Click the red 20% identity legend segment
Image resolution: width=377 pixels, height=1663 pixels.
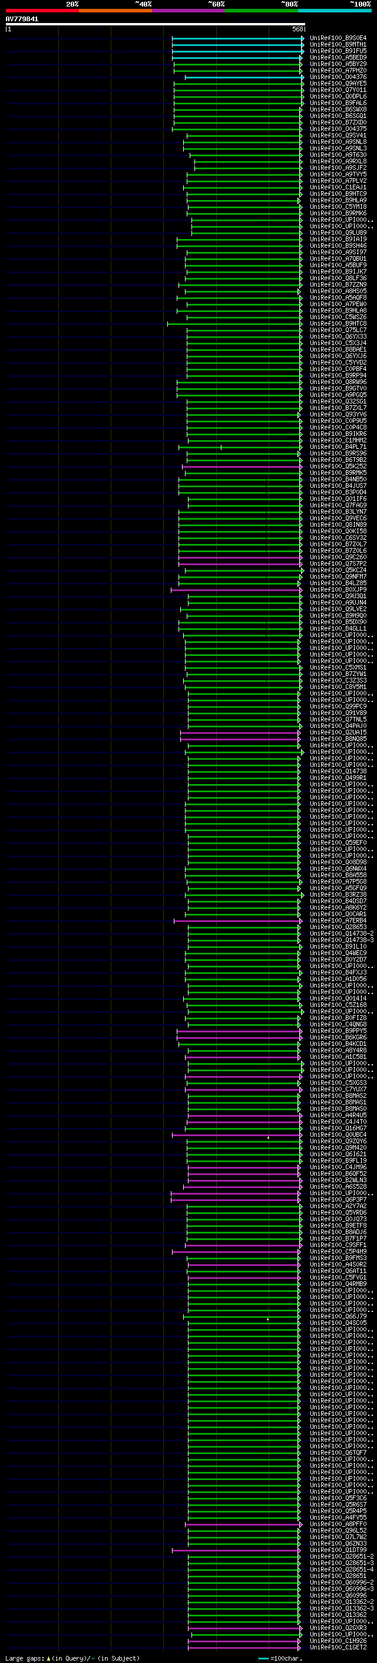coord(42,11)
